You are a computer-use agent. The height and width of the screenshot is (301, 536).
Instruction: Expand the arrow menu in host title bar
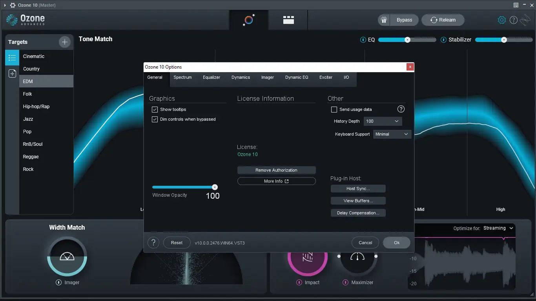[5, 5]
